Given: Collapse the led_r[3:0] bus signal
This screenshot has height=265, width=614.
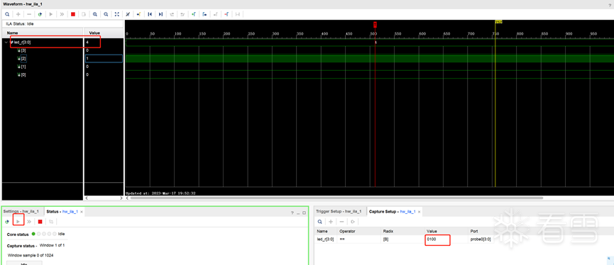Looking at the screenshot, I should (6, 43).
